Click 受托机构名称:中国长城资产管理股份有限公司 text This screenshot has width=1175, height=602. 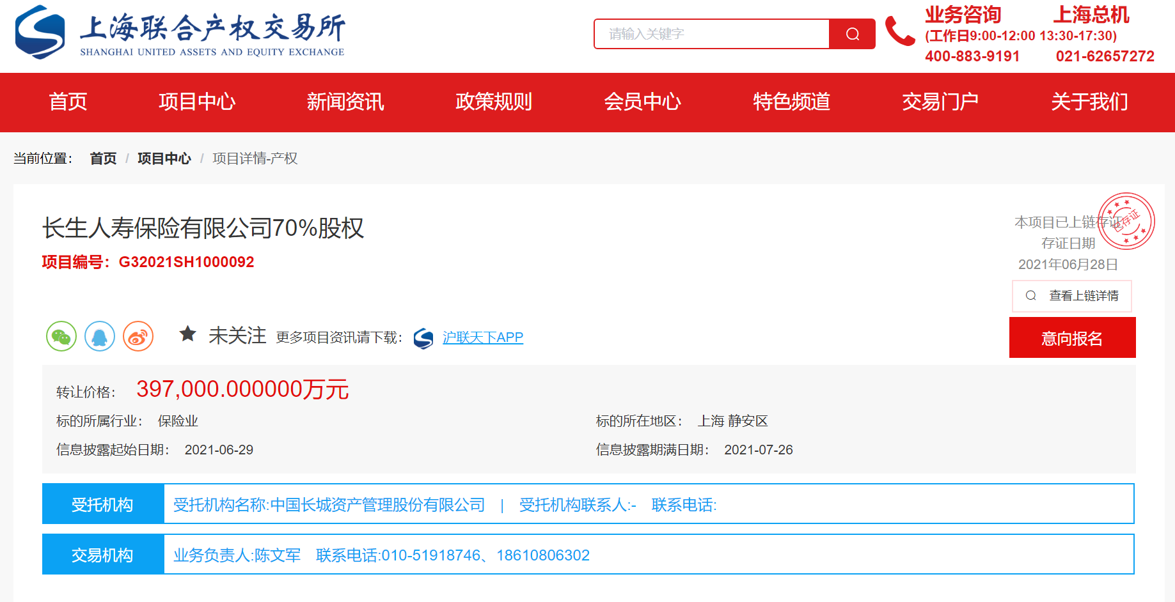[329, 505]
